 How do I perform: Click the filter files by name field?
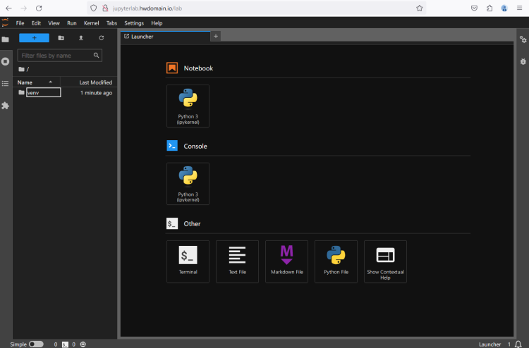60,56
